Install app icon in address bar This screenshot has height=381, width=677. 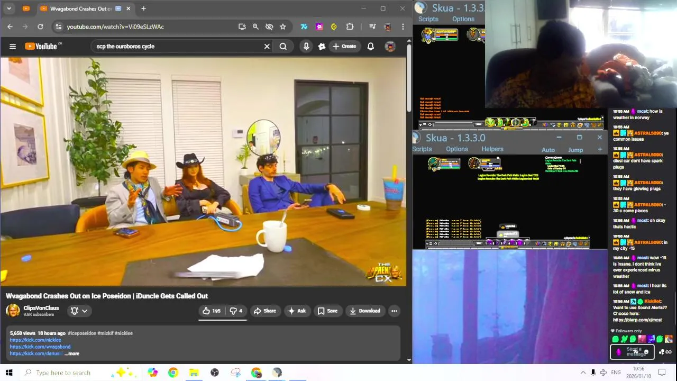242,26
